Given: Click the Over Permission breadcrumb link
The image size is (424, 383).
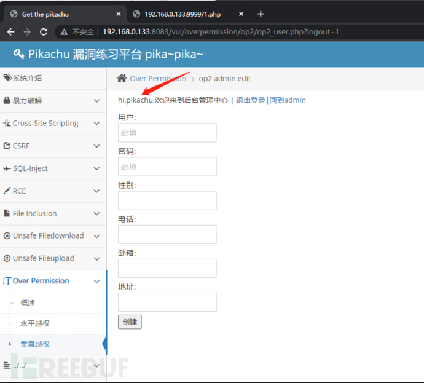Looking at the screenshot, I should point(158,79).
